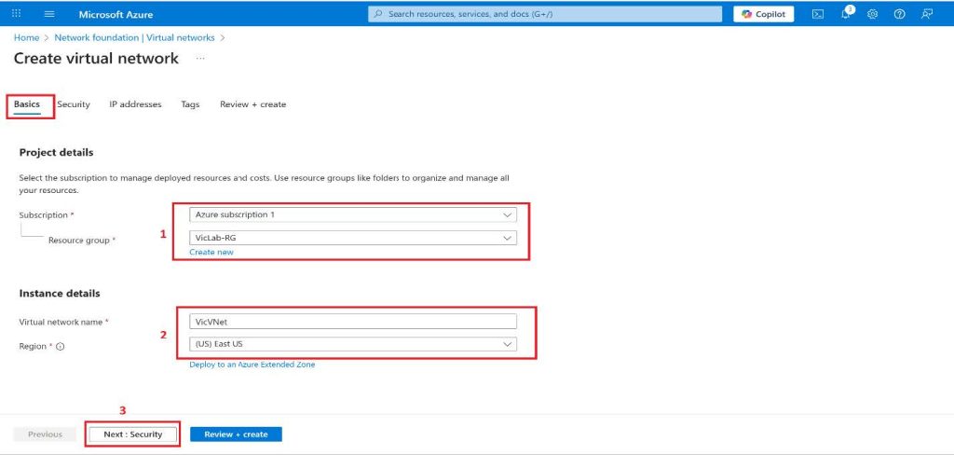Open the Azure portal waffle menu icon
The width and height of the screenshot is (954, 455).
pos(16,14)
